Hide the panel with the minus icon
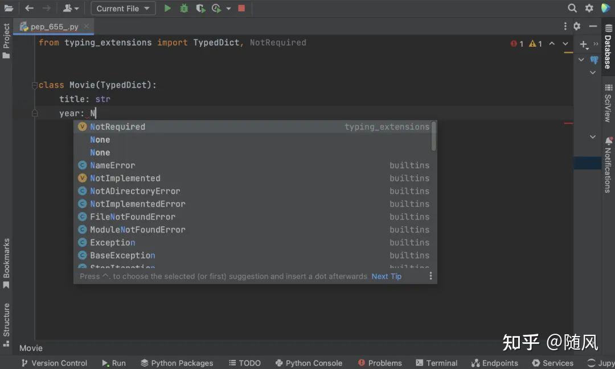This screenshot has height=369, width=615. tap(593, 26)
